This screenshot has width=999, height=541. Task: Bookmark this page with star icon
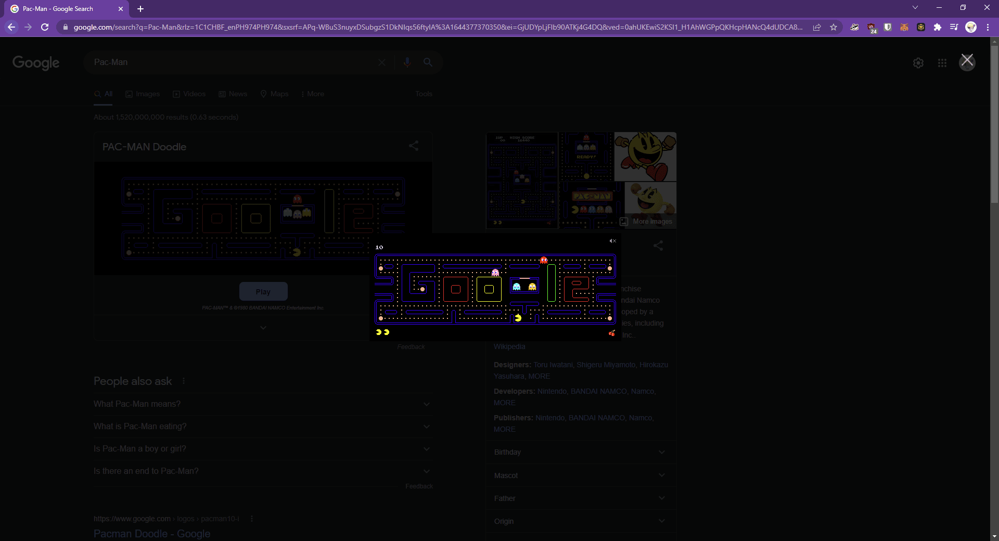tap(834, 27)
